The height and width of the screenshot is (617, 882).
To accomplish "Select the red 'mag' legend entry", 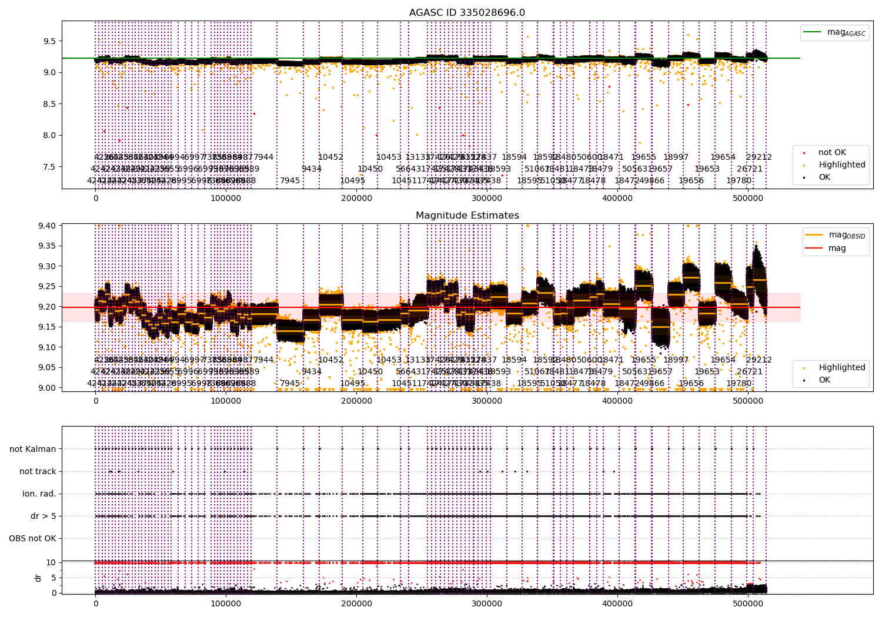I will [x=826, y=249].
